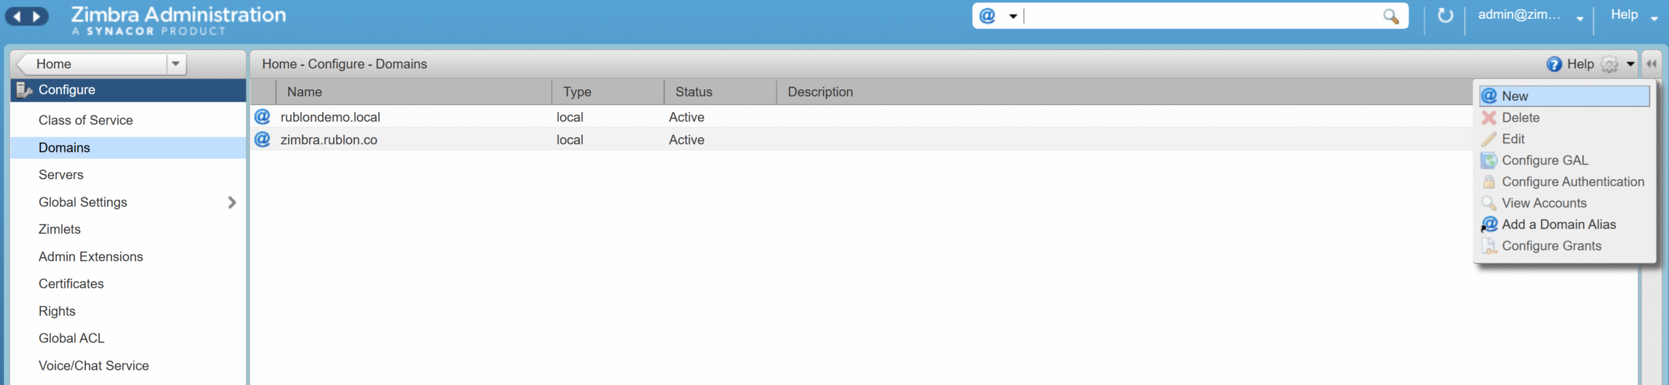Select Add a Domain Alias option
The height and width of the screenshot is (385, 1669).
[x=1558, y=224]
